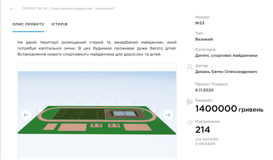
Task: Click the author person icon
Action: pyautogui.click(x=190, y=67)
